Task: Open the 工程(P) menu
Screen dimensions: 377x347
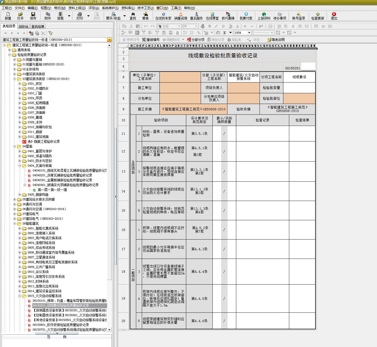Action: (7, 8)
